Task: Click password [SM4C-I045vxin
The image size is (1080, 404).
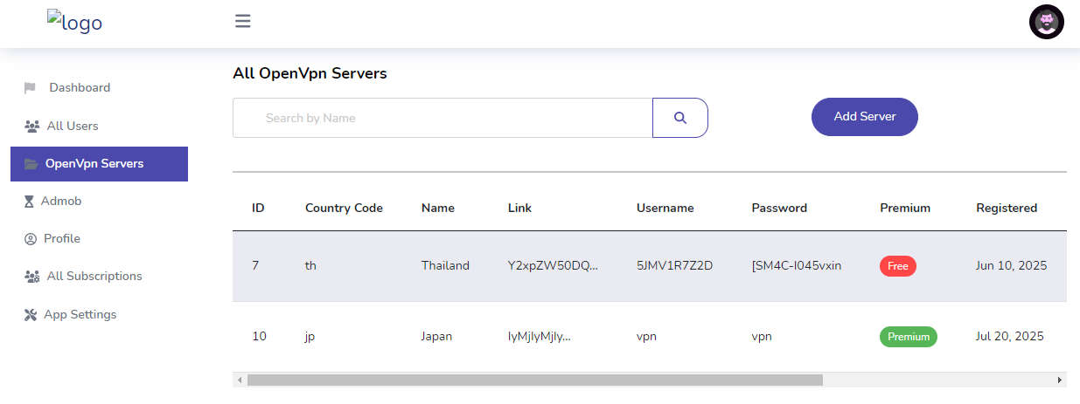Action: coord(797,266)
